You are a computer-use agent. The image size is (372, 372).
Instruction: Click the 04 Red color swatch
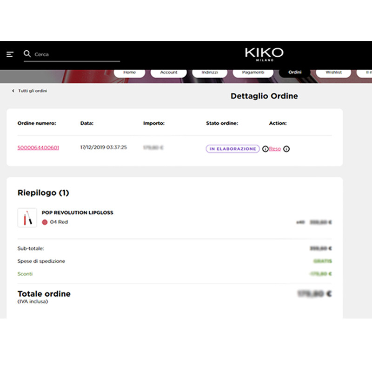pos(45,222)
